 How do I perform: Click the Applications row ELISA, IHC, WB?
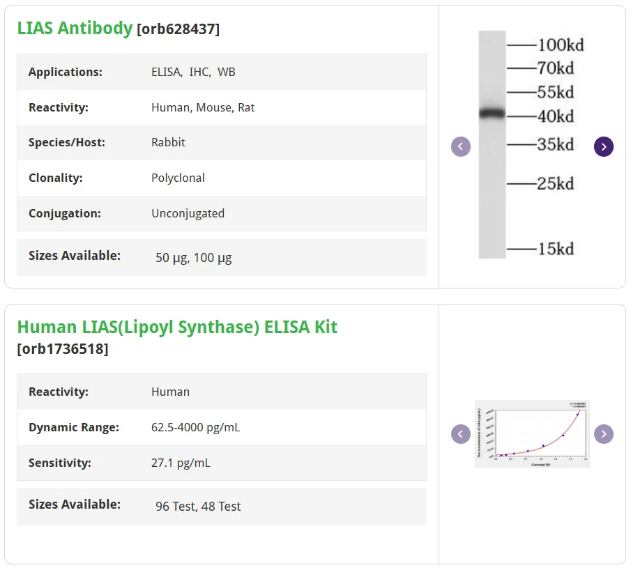click(x=222, y=72)
